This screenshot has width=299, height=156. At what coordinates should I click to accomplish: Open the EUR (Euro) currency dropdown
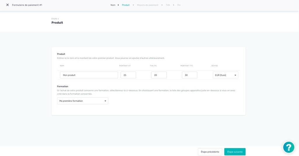[225, 75]
